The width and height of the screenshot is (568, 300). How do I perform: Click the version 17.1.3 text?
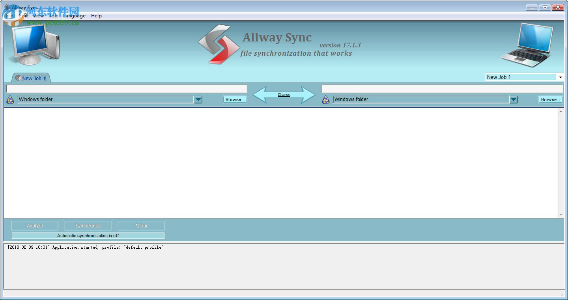340,45
